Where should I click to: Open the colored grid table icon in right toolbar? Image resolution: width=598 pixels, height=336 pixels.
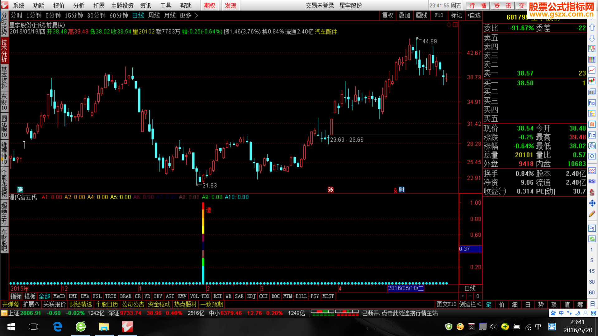(x=592, y=59)
